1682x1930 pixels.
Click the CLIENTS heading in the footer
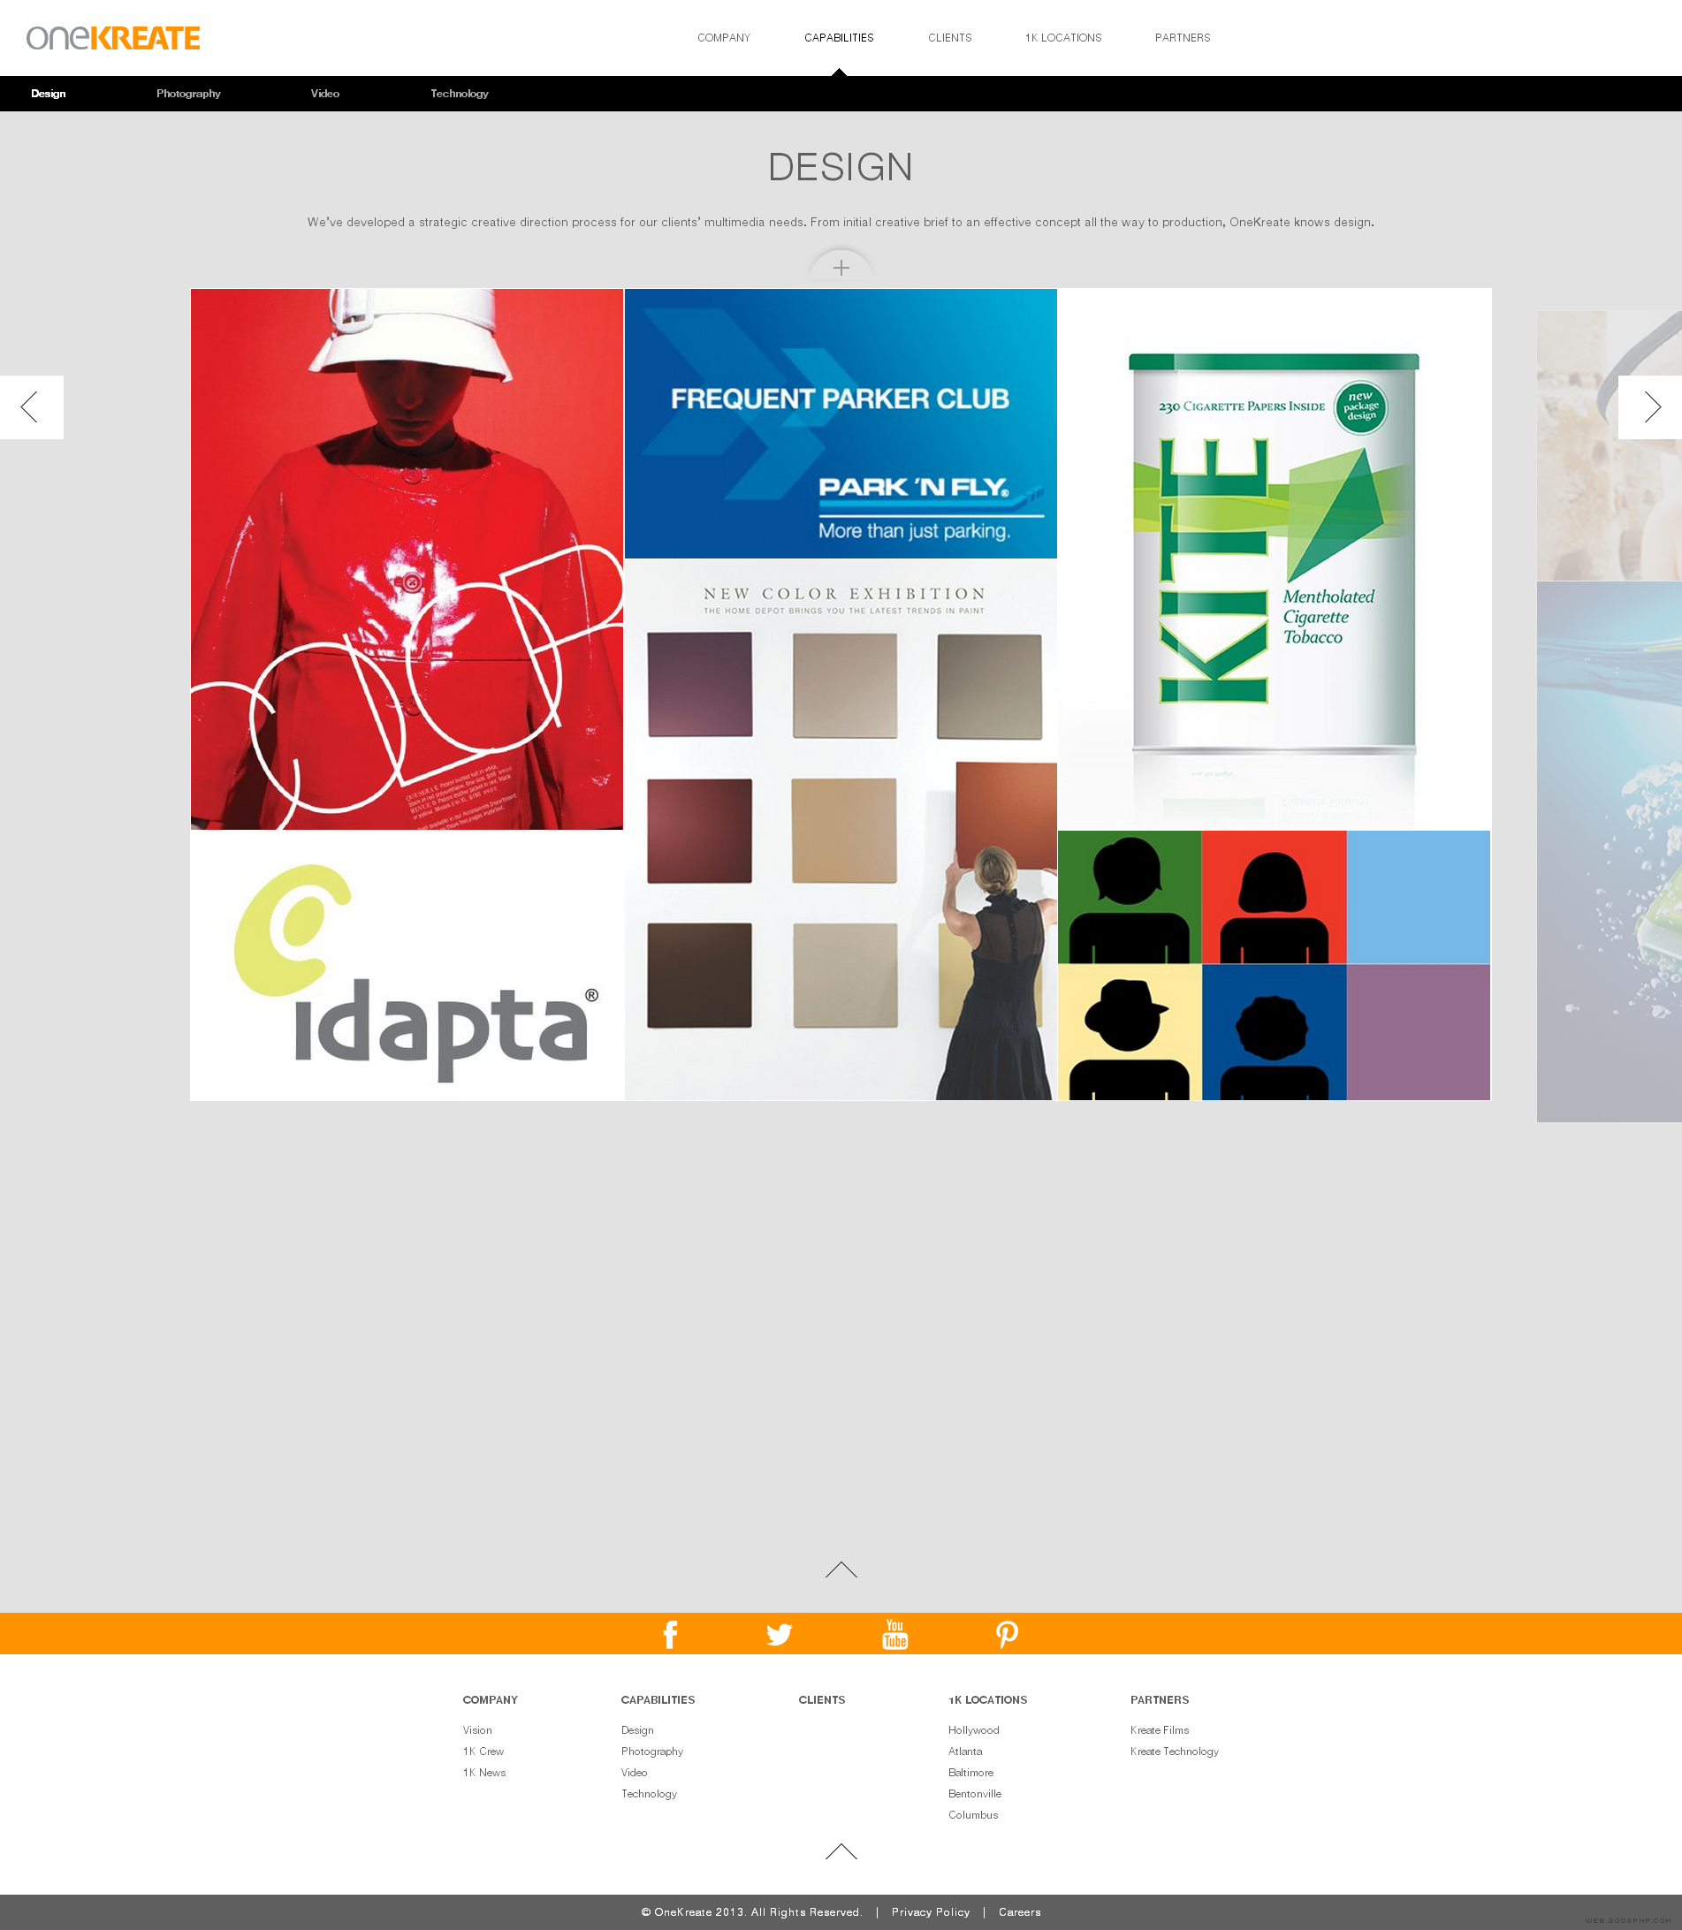click(x=822, y=1700)
